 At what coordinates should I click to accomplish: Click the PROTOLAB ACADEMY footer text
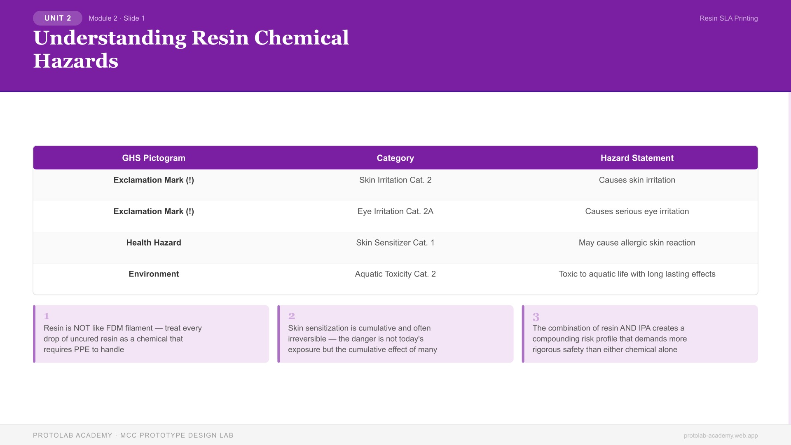(x=73, y=435)
